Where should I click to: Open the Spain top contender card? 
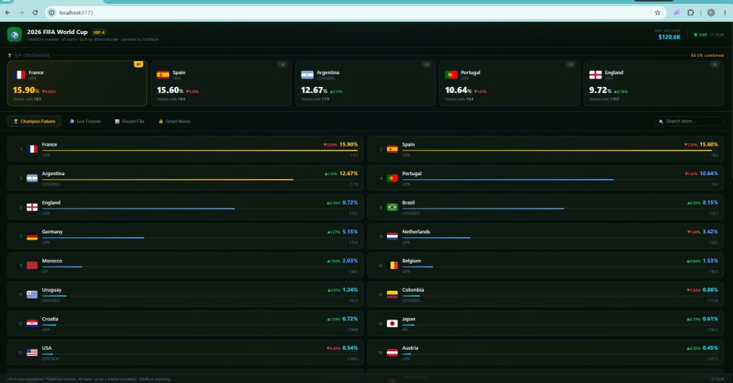(221, 83)
